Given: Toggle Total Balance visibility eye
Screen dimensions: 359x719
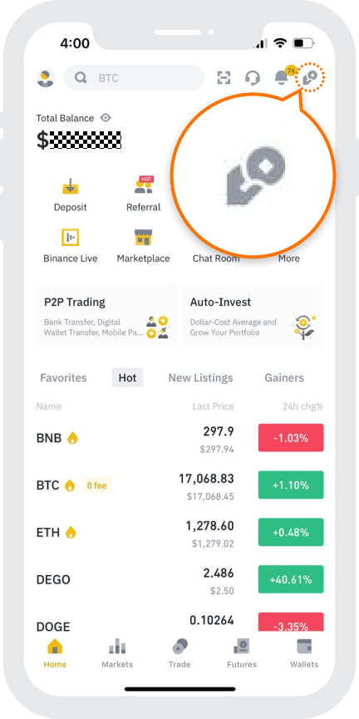Looking at the screenshot, I should (106, 118).
